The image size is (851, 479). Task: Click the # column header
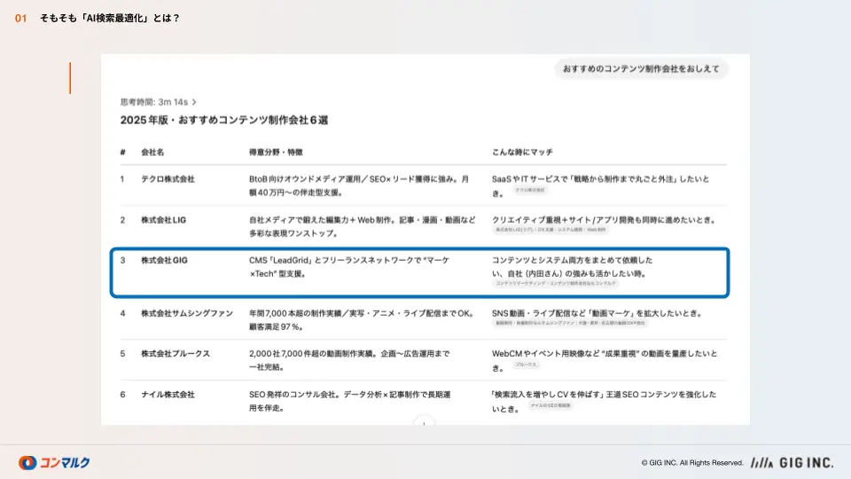[x=122, y=152]
